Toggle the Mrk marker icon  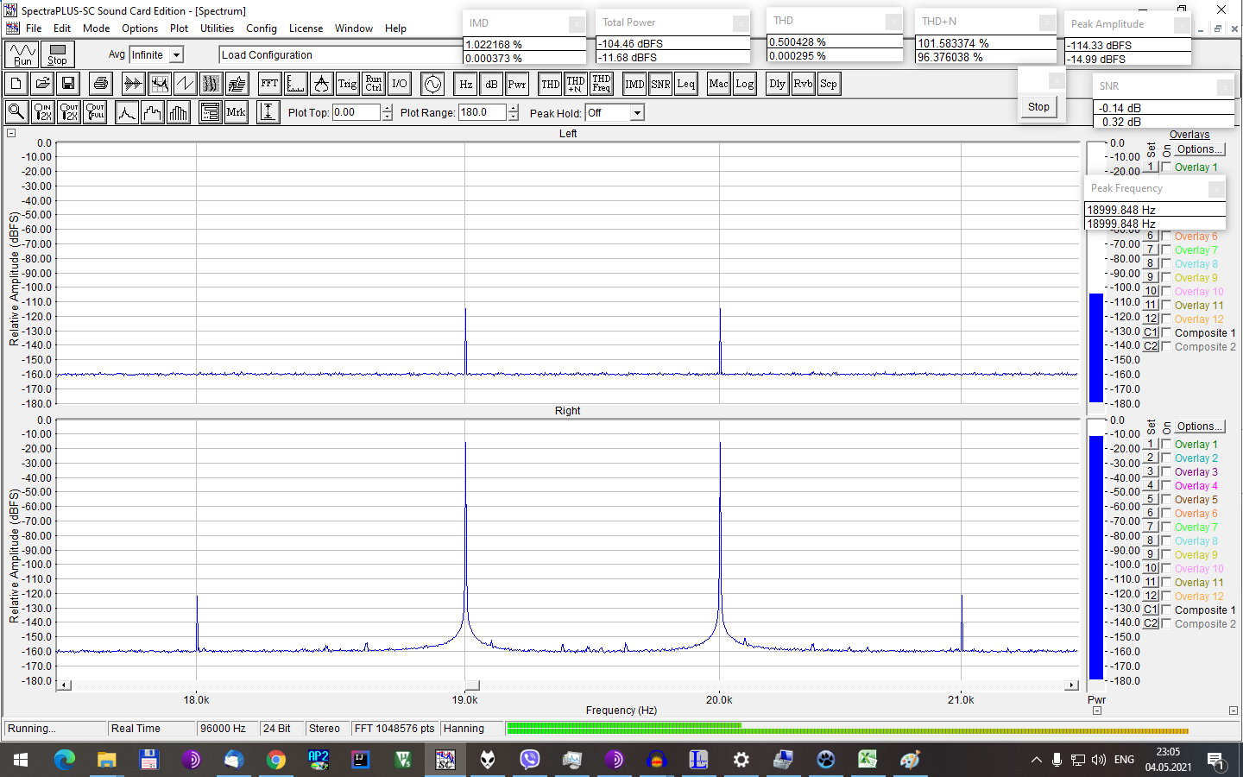236,112
